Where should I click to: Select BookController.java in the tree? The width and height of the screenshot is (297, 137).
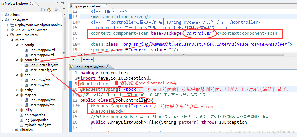click(x=44, y=65)
